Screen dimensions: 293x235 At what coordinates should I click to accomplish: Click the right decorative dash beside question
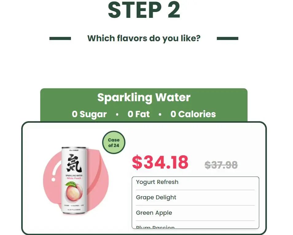tap(227, 38)
